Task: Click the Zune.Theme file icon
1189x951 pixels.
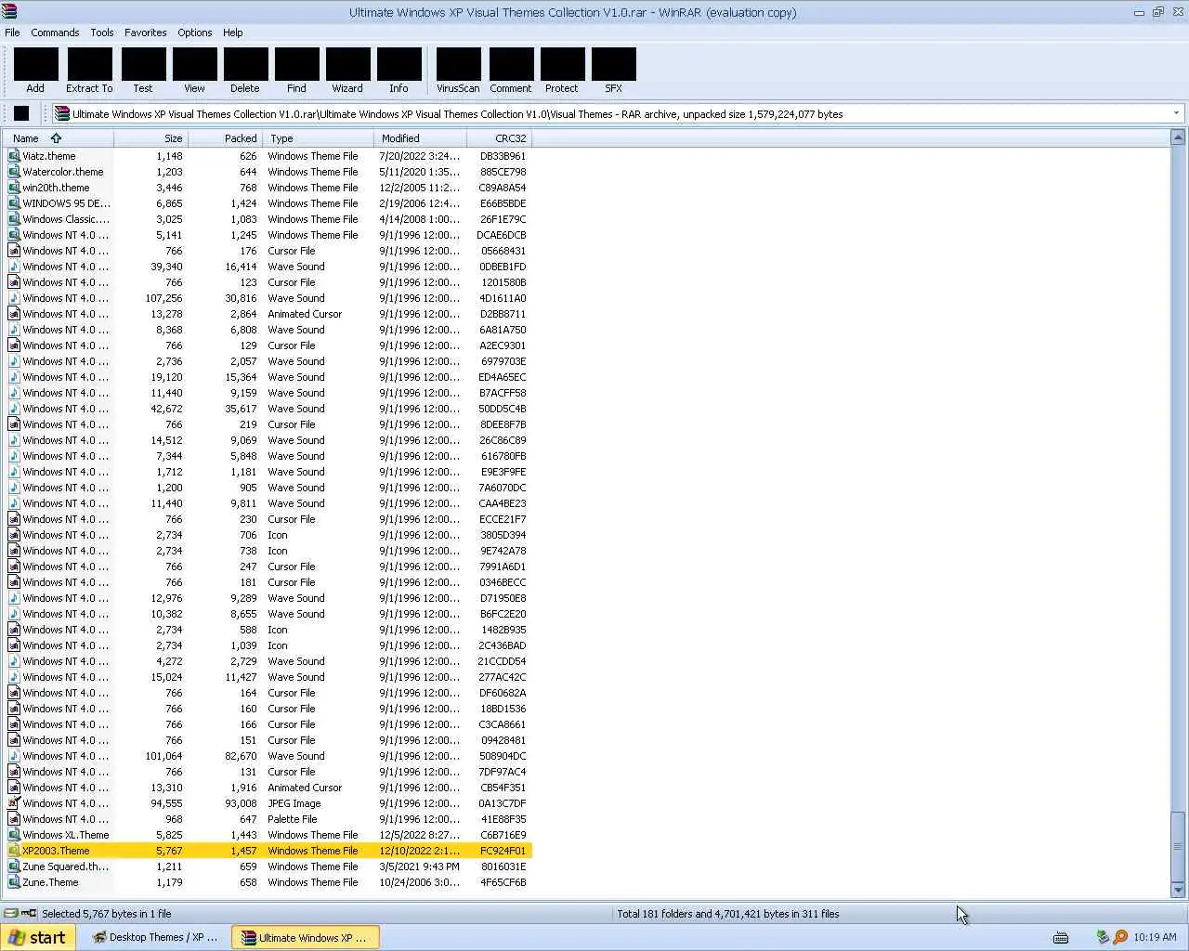Action: tap(14, 882)
